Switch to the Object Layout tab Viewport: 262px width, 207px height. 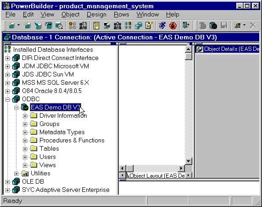pyautogui.click(x=156, y=176)
